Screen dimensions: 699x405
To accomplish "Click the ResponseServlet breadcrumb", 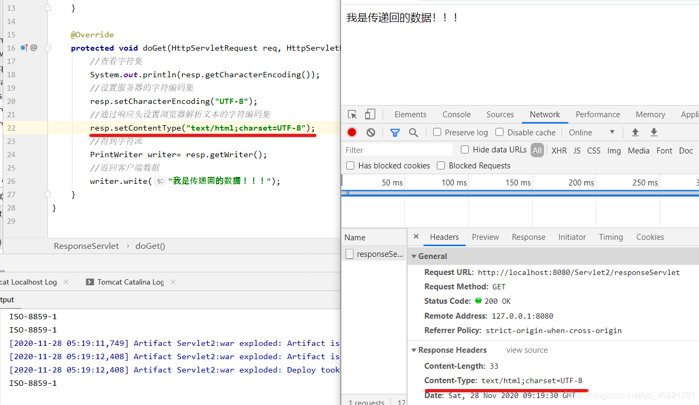I will [86, 246].
